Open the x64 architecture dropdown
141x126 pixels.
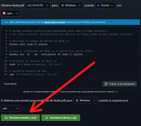click(11, 109)
